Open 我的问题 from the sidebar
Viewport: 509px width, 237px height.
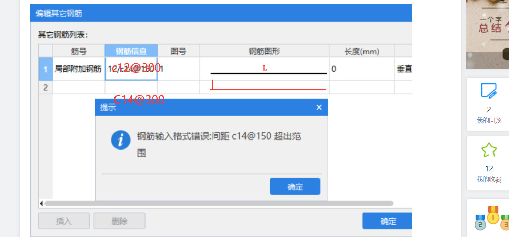[489, 120]
